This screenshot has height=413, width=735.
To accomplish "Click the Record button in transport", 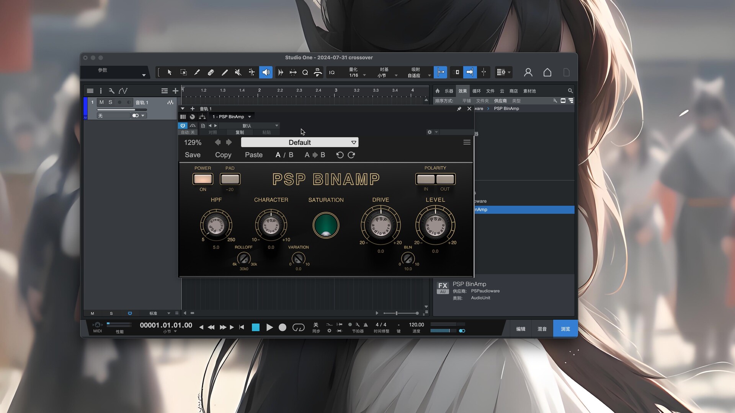I will tap(283, 327).
